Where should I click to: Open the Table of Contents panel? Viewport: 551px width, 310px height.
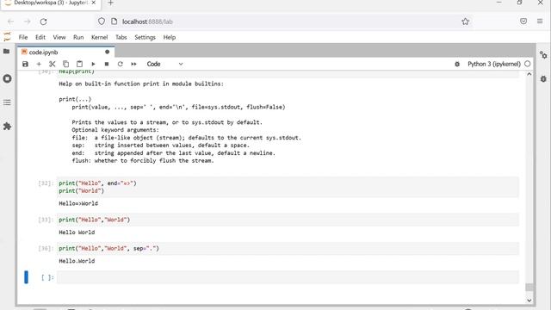coord(7,102)
